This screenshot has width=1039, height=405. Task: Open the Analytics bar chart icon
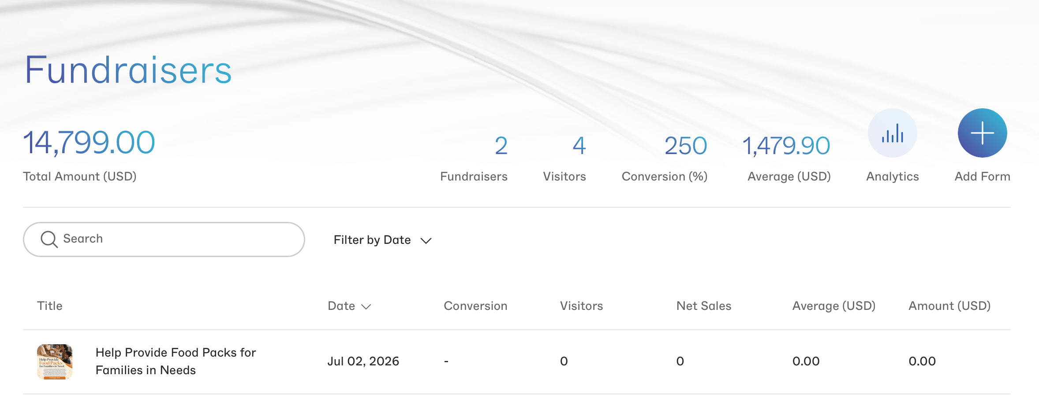click(892, 133)
